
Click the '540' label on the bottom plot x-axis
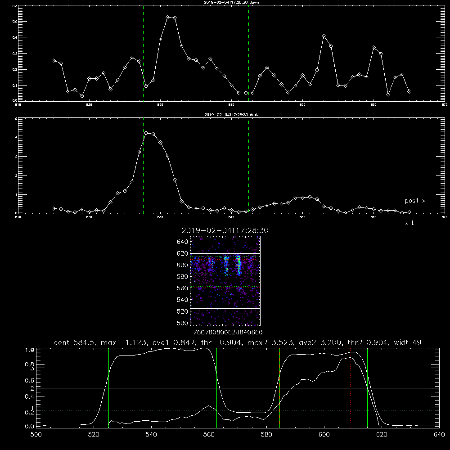tap(151, 435)
